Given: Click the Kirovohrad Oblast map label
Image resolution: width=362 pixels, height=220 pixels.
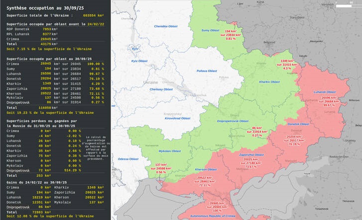Looking at the screenshot, I should pyautogui.click(x=178, y=118).
